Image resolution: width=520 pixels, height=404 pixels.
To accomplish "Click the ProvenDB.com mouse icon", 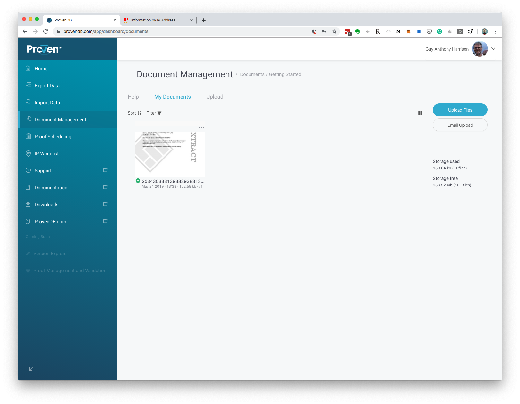I will (28, 221).
